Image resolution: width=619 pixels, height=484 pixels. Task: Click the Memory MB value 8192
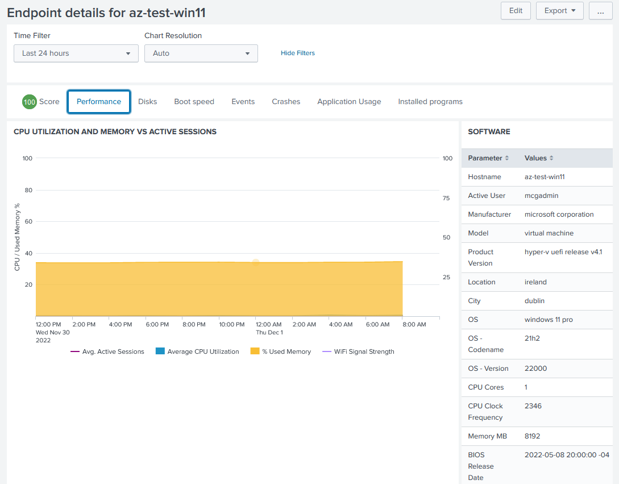tap(532, 436)
